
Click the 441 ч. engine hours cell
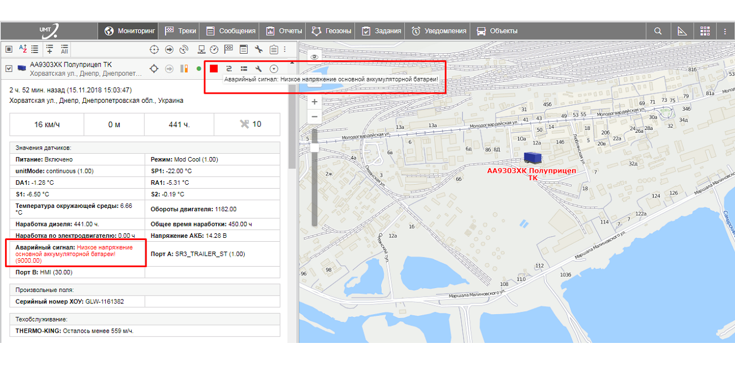179,124
